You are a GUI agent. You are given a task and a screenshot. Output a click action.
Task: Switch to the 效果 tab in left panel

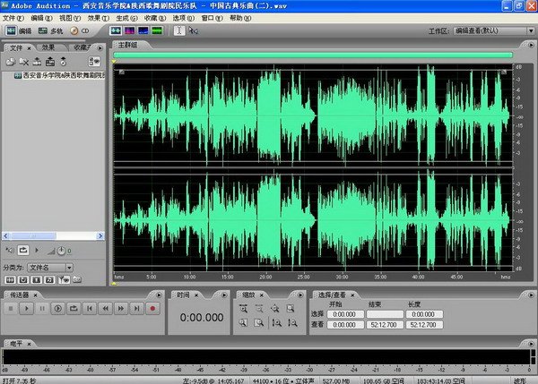click(48, 47)
